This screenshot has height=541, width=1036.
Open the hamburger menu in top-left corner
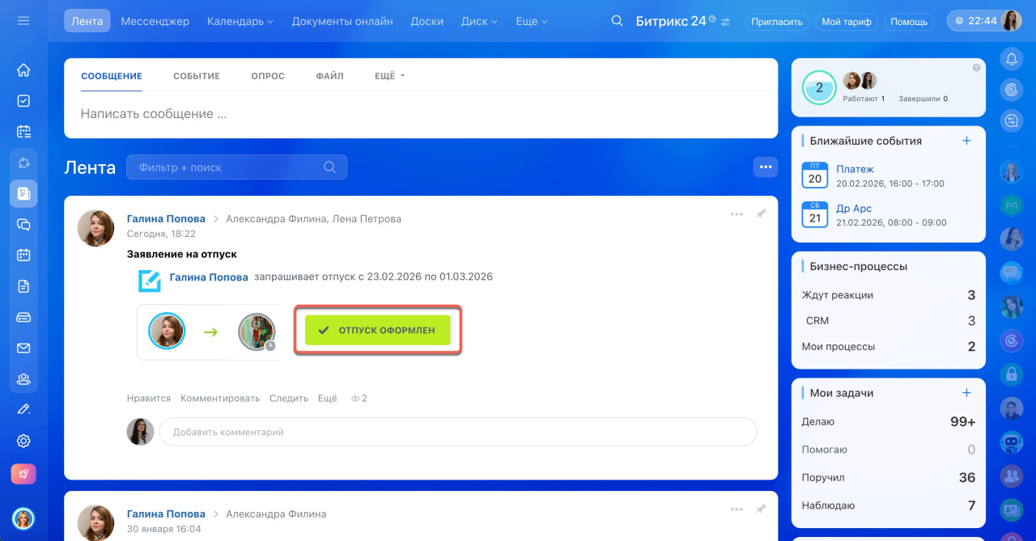click(x=23, y=21)
